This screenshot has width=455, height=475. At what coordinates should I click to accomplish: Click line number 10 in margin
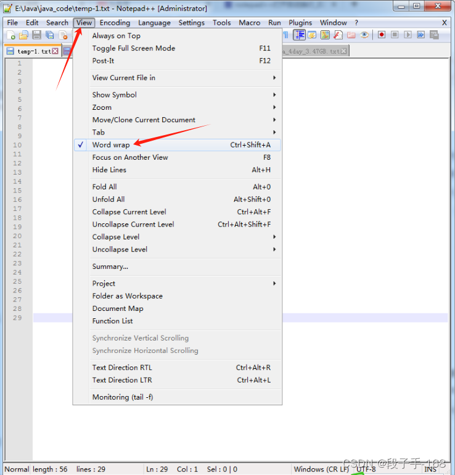[x=17, y=145]
